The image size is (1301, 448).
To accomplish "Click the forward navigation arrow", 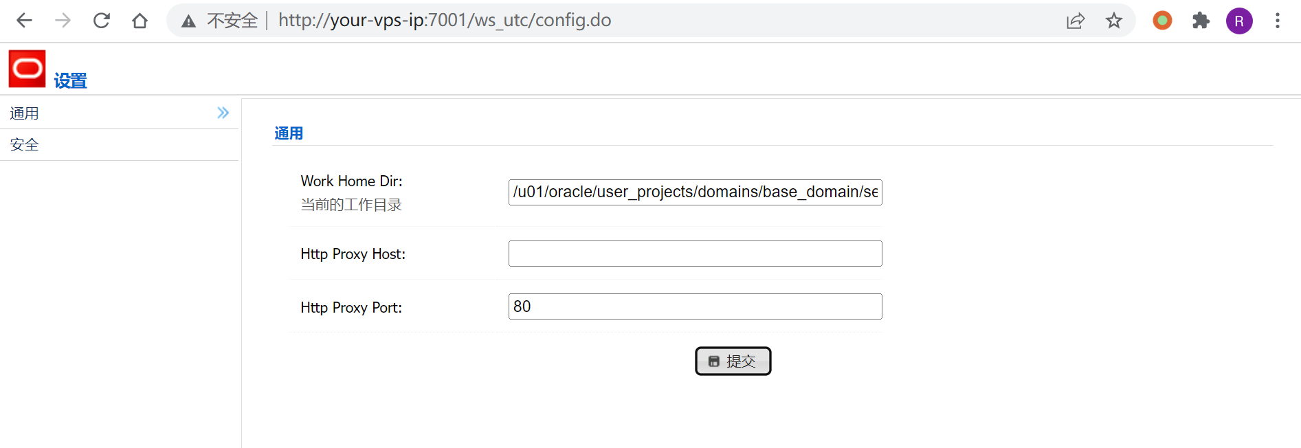I will [63, 21].
